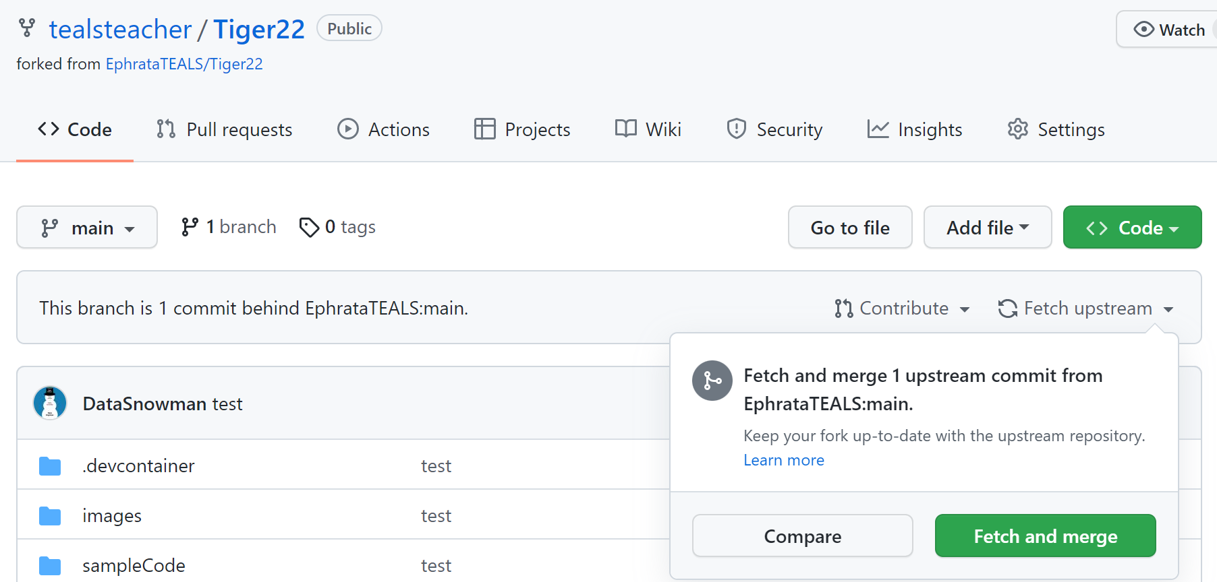Open the sampleCode folder
The image size is (1217, 582).
click(x=134, y=565)
